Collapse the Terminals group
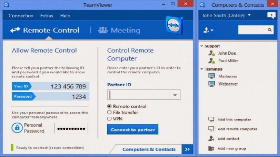Image resolution: width=280 pixels, height=157 pixels. (202, 69)
